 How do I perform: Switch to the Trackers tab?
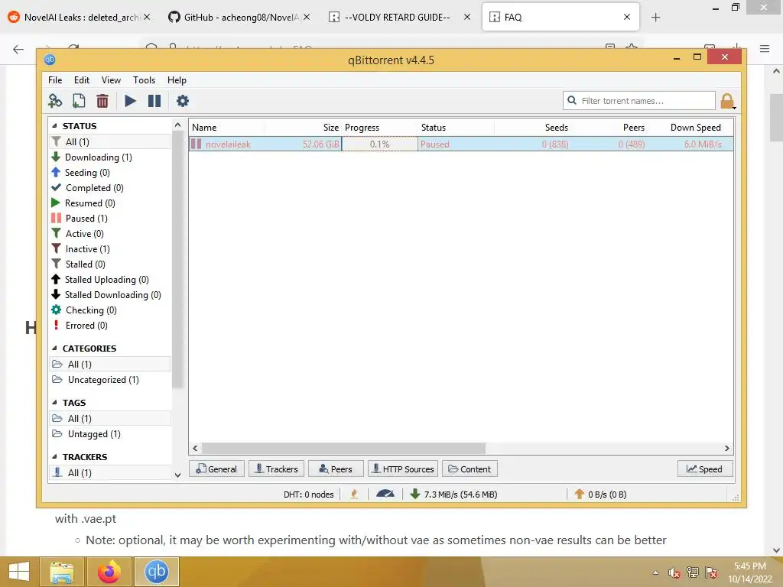[276, 469]
